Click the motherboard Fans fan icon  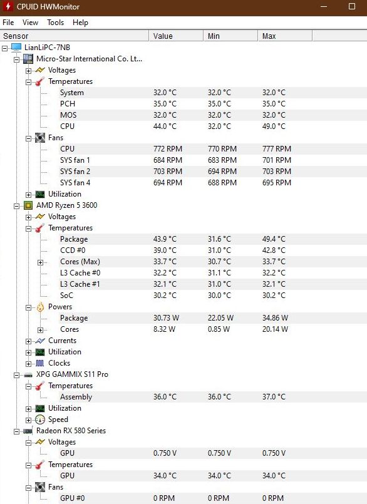pyautogui.click(x=40, y=138)
